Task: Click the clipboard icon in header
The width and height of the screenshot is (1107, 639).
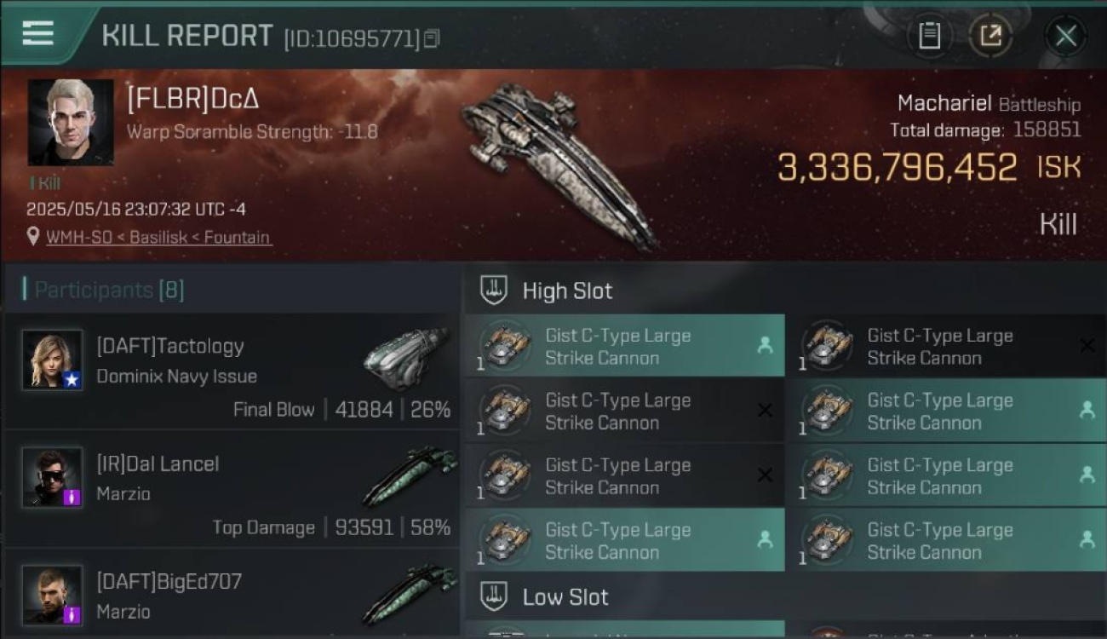Action: (929, 36)
